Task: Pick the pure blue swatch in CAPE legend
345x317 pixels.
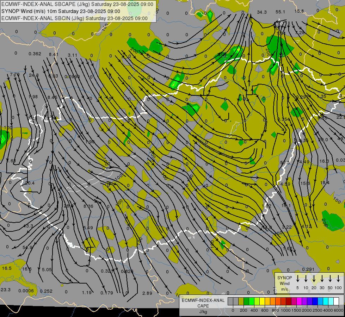Action: pyautogui.click(x=315, y=301)
